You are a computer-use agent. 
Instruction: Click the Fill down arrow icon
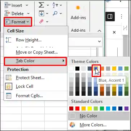click(x=42, y=13)
